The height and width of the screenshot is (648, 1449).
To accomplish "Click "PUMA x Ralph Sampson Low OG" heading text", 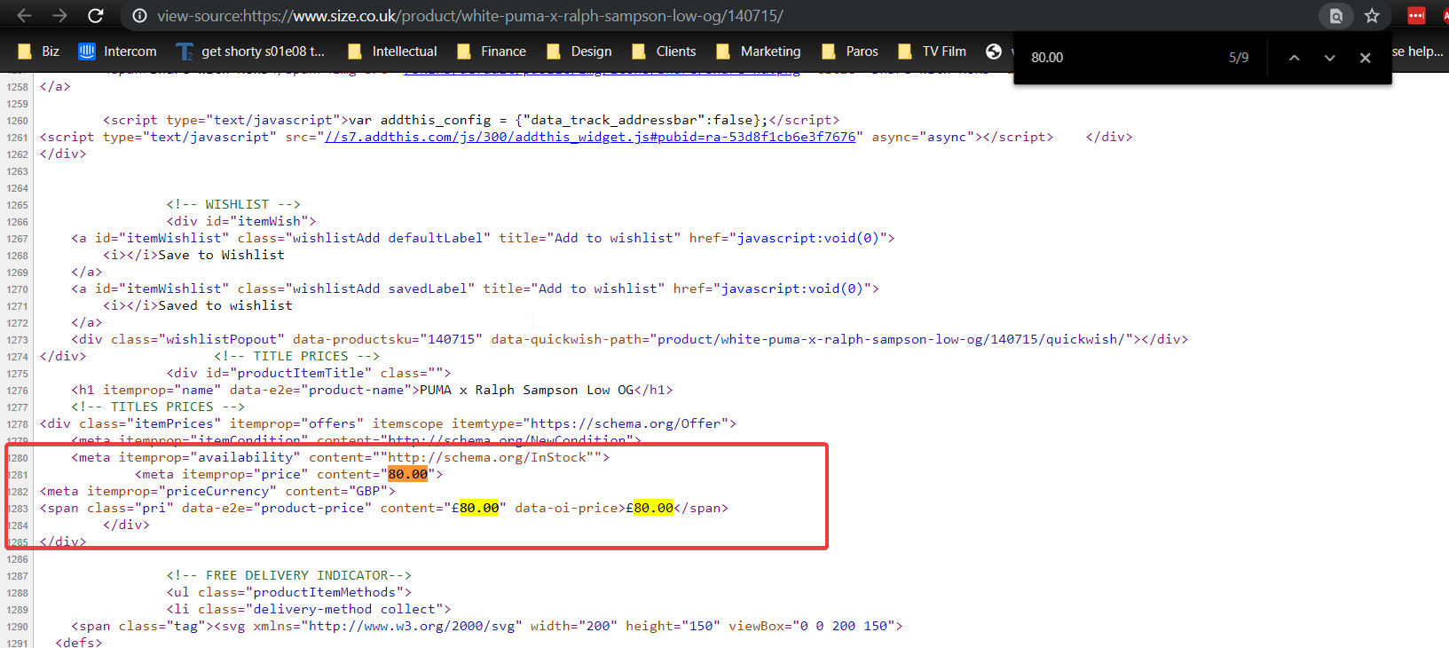I will click(x=527, y=390).
